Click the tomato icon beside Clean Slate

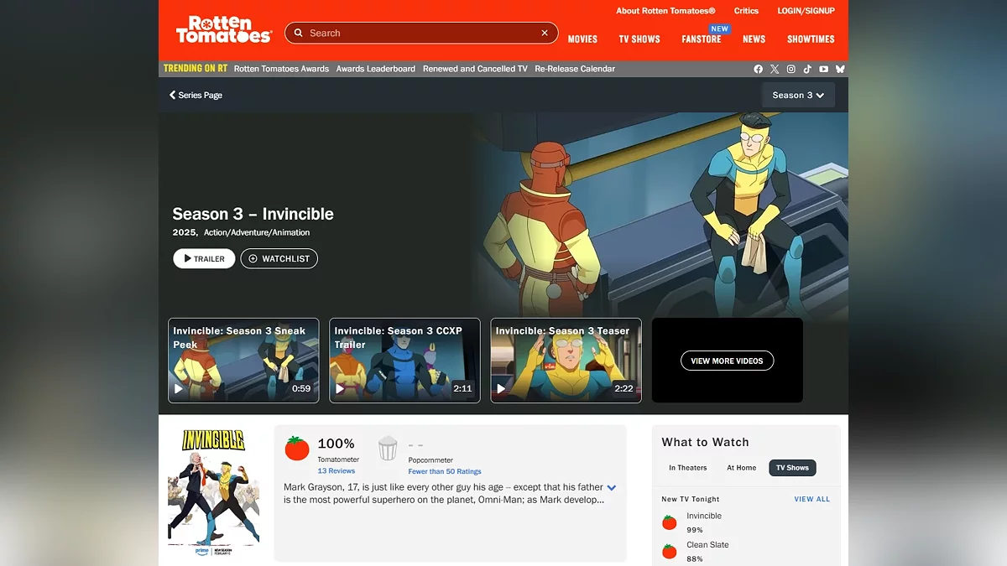pyautogui.click(x=670, y=551)
